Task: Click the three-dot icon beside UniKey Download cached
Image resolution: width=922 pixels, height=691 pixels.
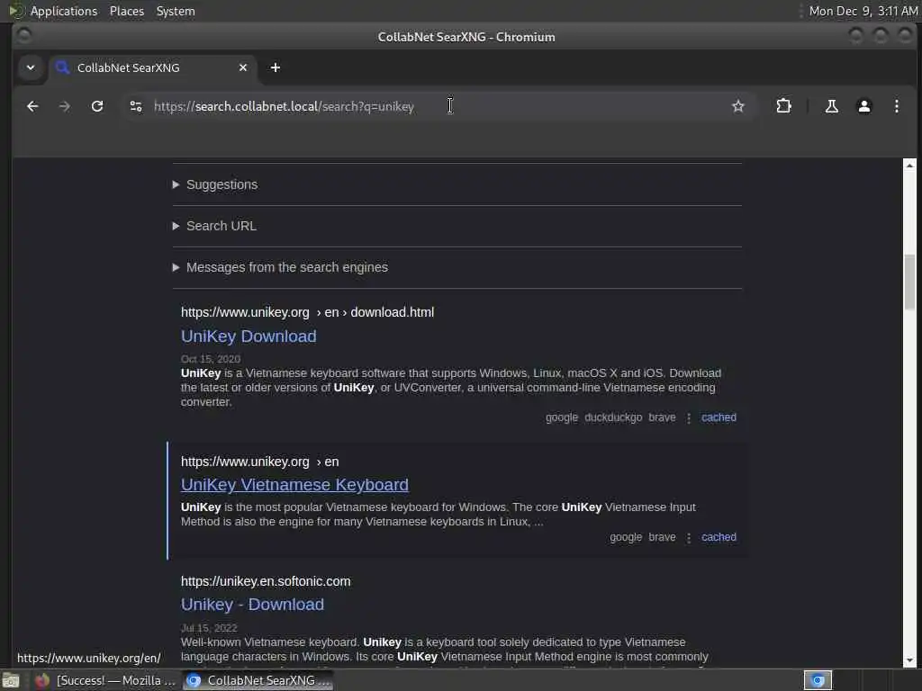Action: [x=689, y=417]
